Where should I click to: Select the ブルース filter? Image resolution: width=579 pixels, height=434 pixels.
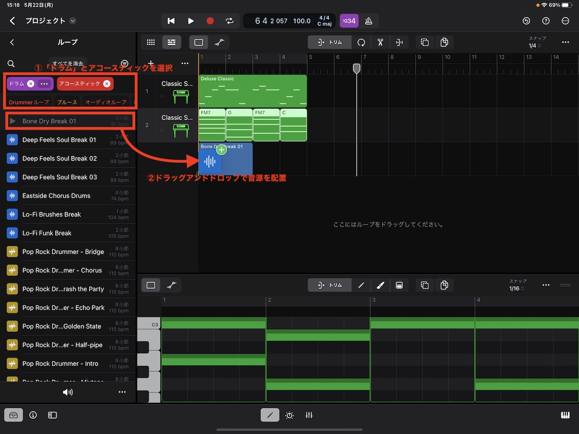(67, 102)
